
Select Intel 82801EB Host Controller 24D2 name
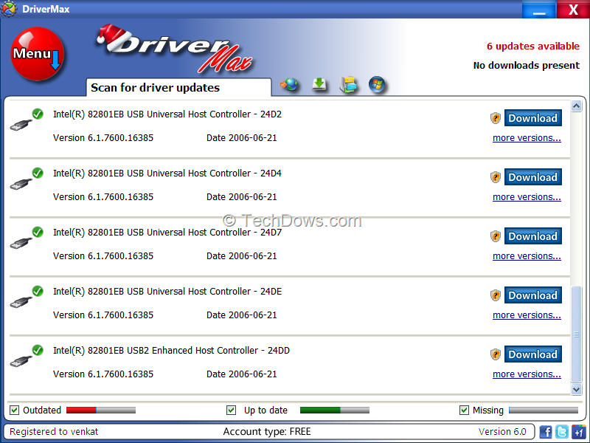(x=167, y=114)
